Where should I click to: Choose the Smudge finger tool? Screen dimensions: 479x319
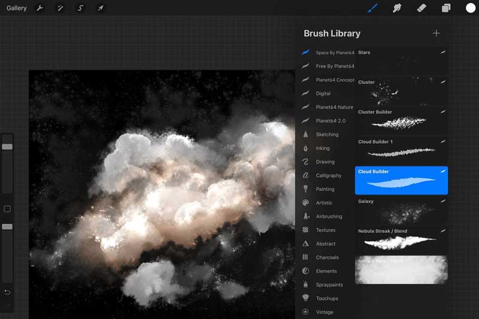[x=396, y=8]
